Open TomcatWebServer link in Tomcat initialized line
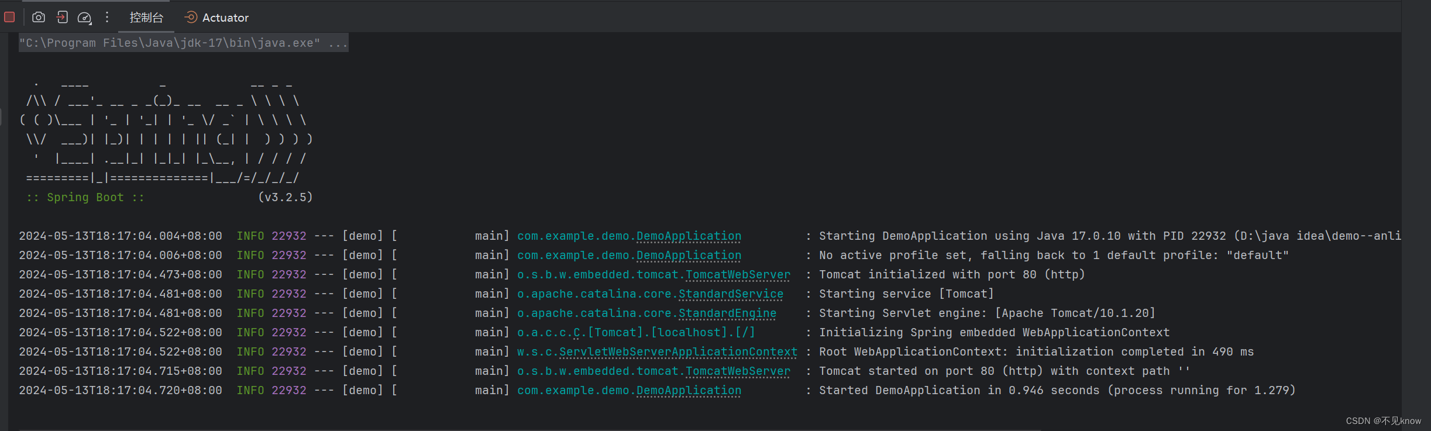 point(738,274)
